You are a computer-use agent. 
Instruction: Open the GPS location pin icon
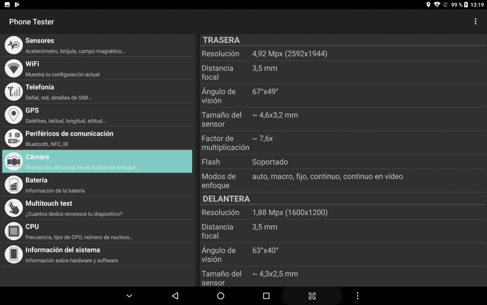tap(14, 115)
